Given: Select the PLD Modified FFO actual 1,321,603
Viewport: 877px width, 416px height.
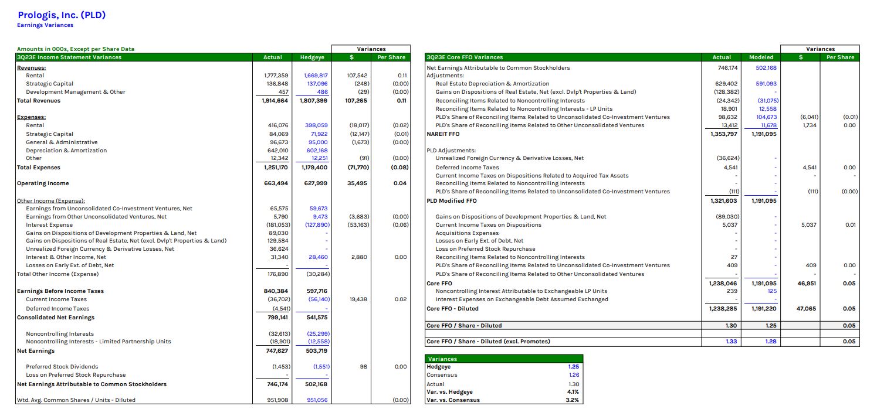Looking at the screenshot, I should pyautogui.click(x=724, y=201).
